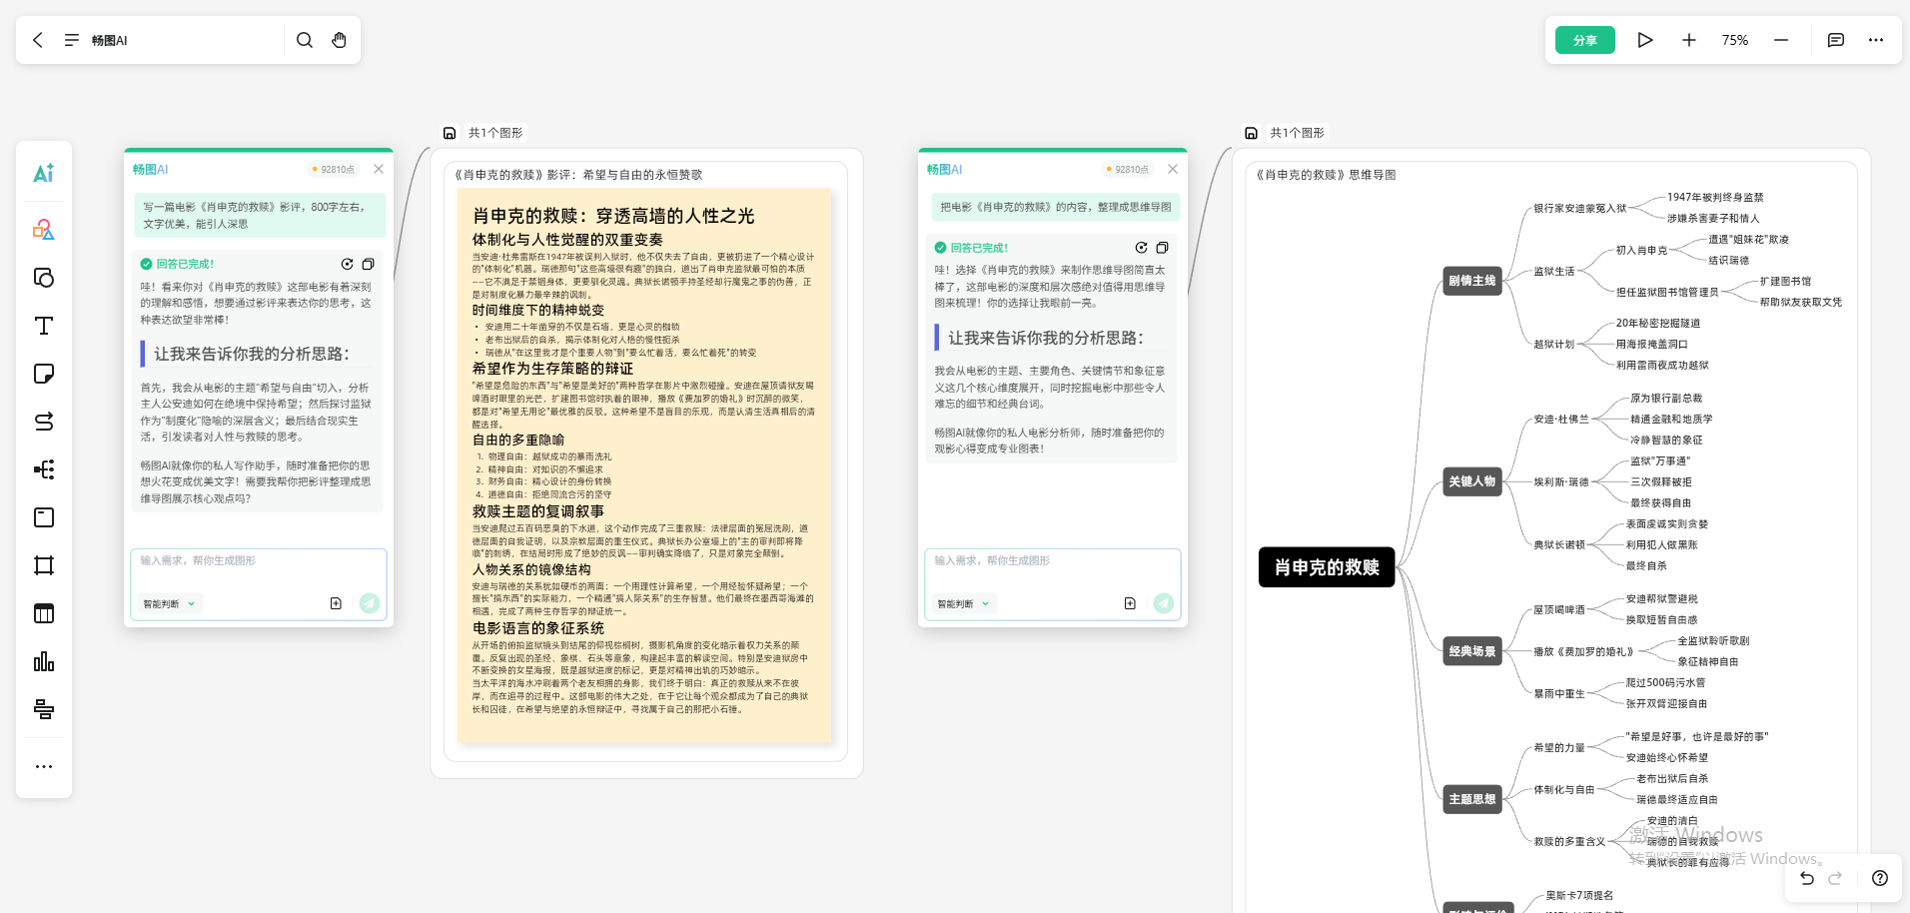The image size is (1910, 913).
Task: Open 智能判断 dropdown in left AI panel
Action: coord(170,603)
